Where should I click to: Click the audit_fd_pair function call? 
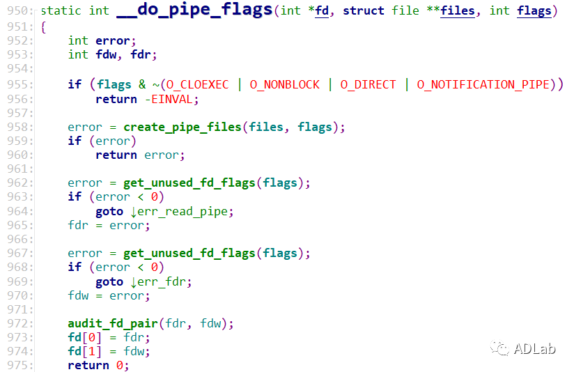click(113, 323)
